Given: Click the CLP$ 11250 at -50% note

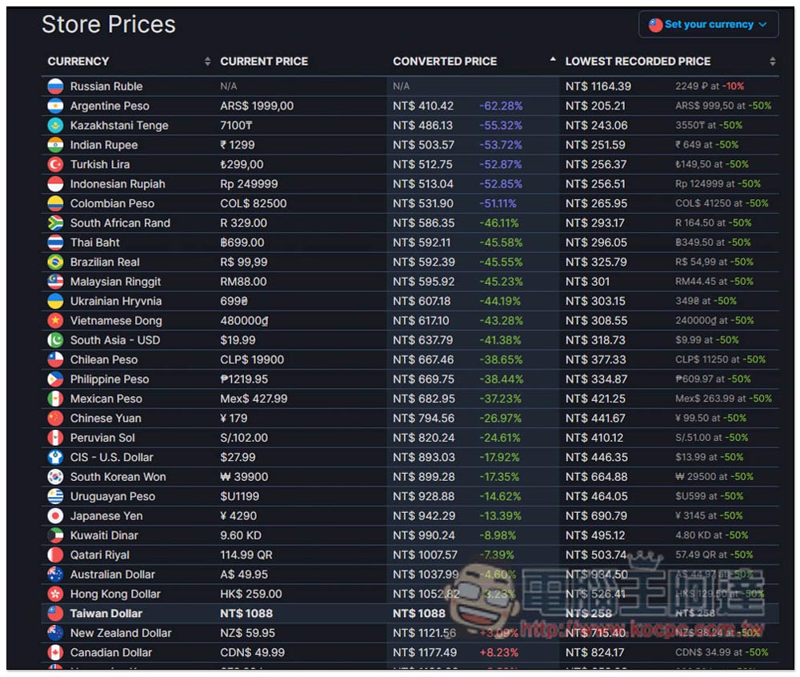Looking at the screenshot, I should [x=720, y=359].
